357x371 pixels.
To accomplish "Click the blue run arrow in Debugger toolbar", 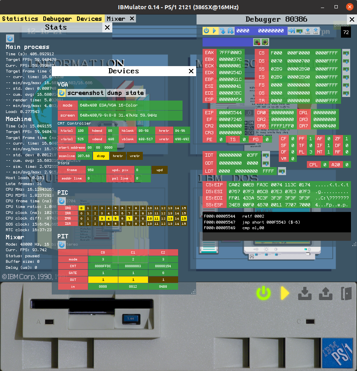I will coord(214,31).
